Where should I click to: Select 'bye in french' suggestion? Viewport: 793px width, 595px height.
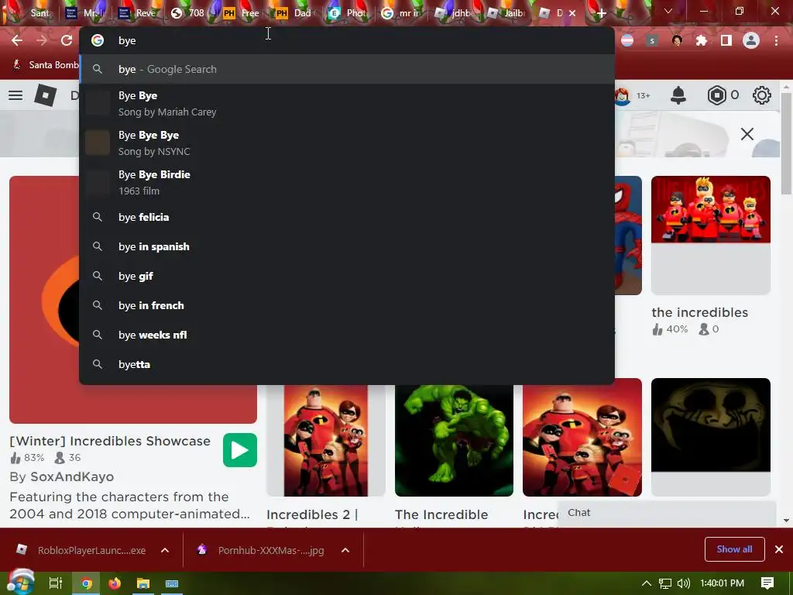pyautogui.click(x=347, y=305)
